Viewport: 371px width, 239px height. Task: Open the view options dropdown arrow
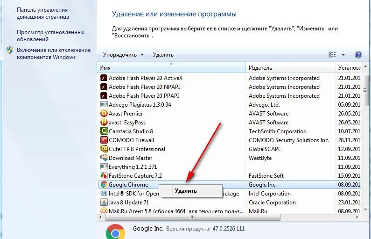coord(343,55)
